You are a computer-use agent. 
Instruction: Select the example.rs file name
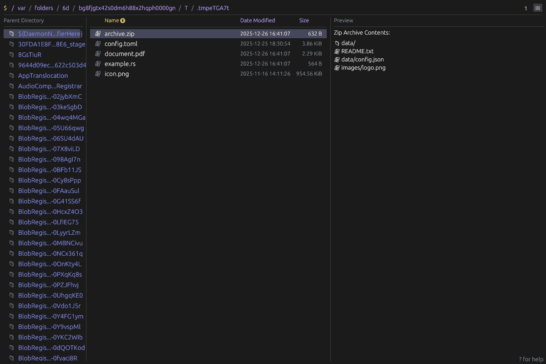click(120, 64)
